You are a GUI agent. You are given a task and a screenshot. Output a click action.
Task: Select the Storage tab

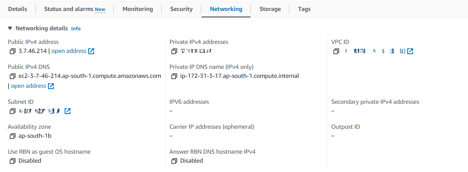270,9
